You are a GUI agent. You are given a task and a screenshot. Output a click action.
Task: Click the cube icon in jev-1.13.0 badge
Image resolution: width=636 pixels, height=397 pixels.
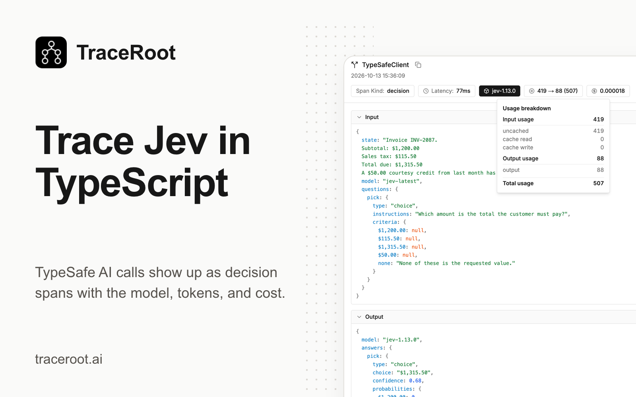pyautogui.click(x=486, y=91)
